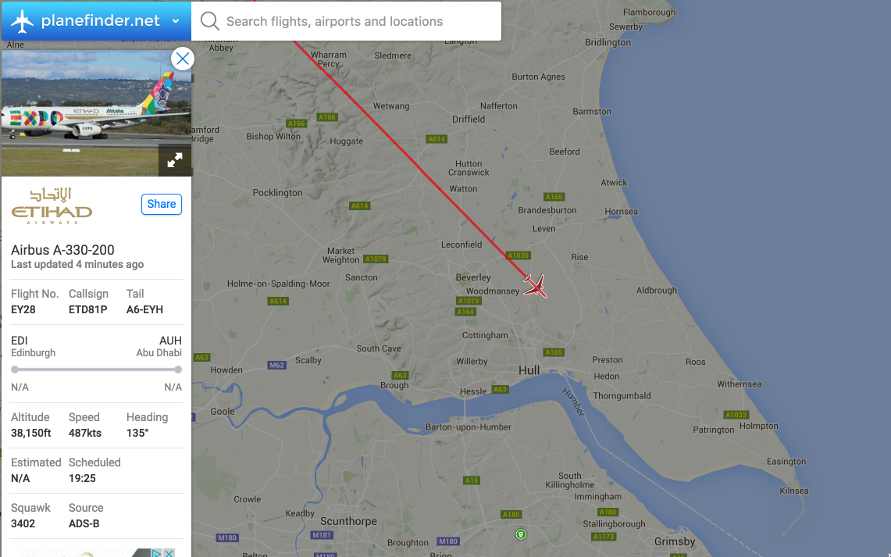Close the flight details panel
This screenshot has width=891, height=557.
pos(182,59)
